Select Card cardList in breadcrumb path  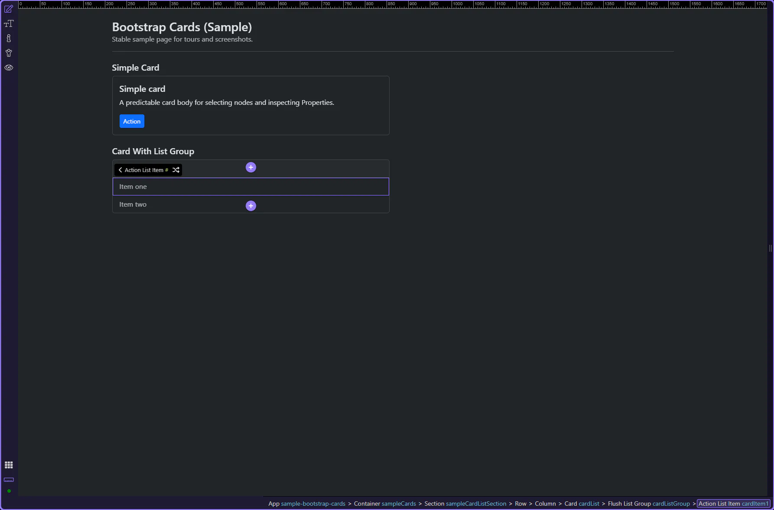coord(582,504)
